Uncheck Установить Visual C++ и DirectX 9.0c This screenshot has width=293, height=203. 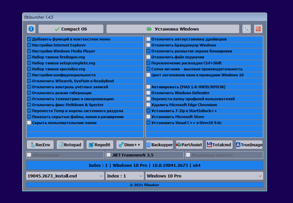[x=148, y=123]
